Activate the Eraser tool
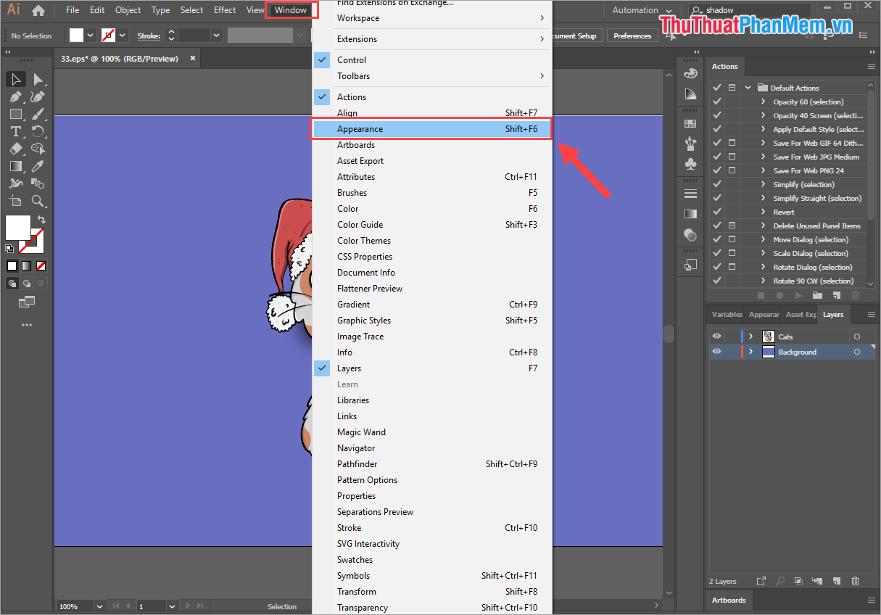Screen dimensions: 881x615 [15, 148]
